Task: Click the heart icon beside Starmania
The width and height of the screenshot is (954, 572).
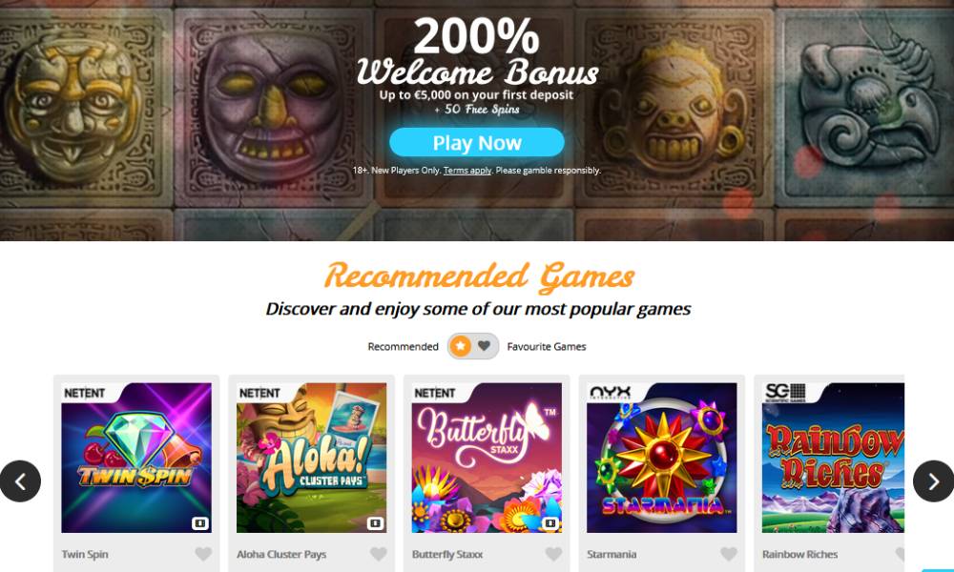Action: click(729, 554)
